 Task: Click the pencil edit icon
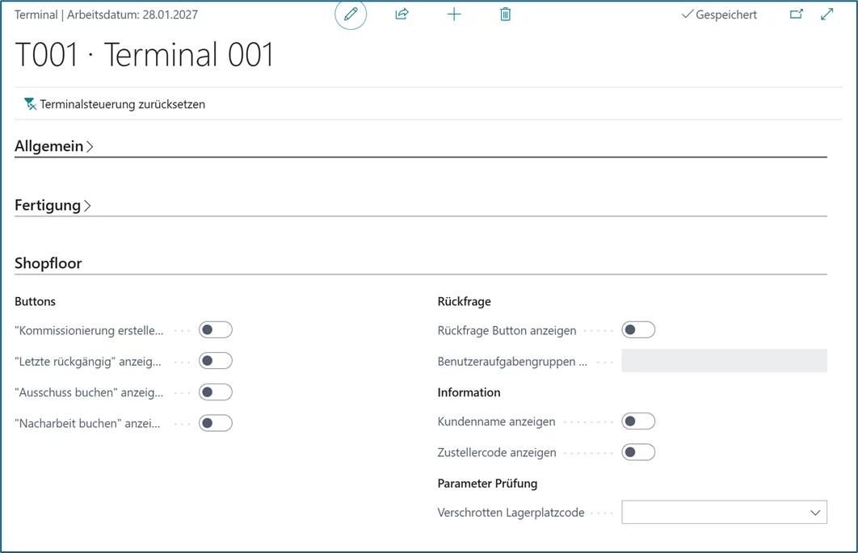point(351,15)
